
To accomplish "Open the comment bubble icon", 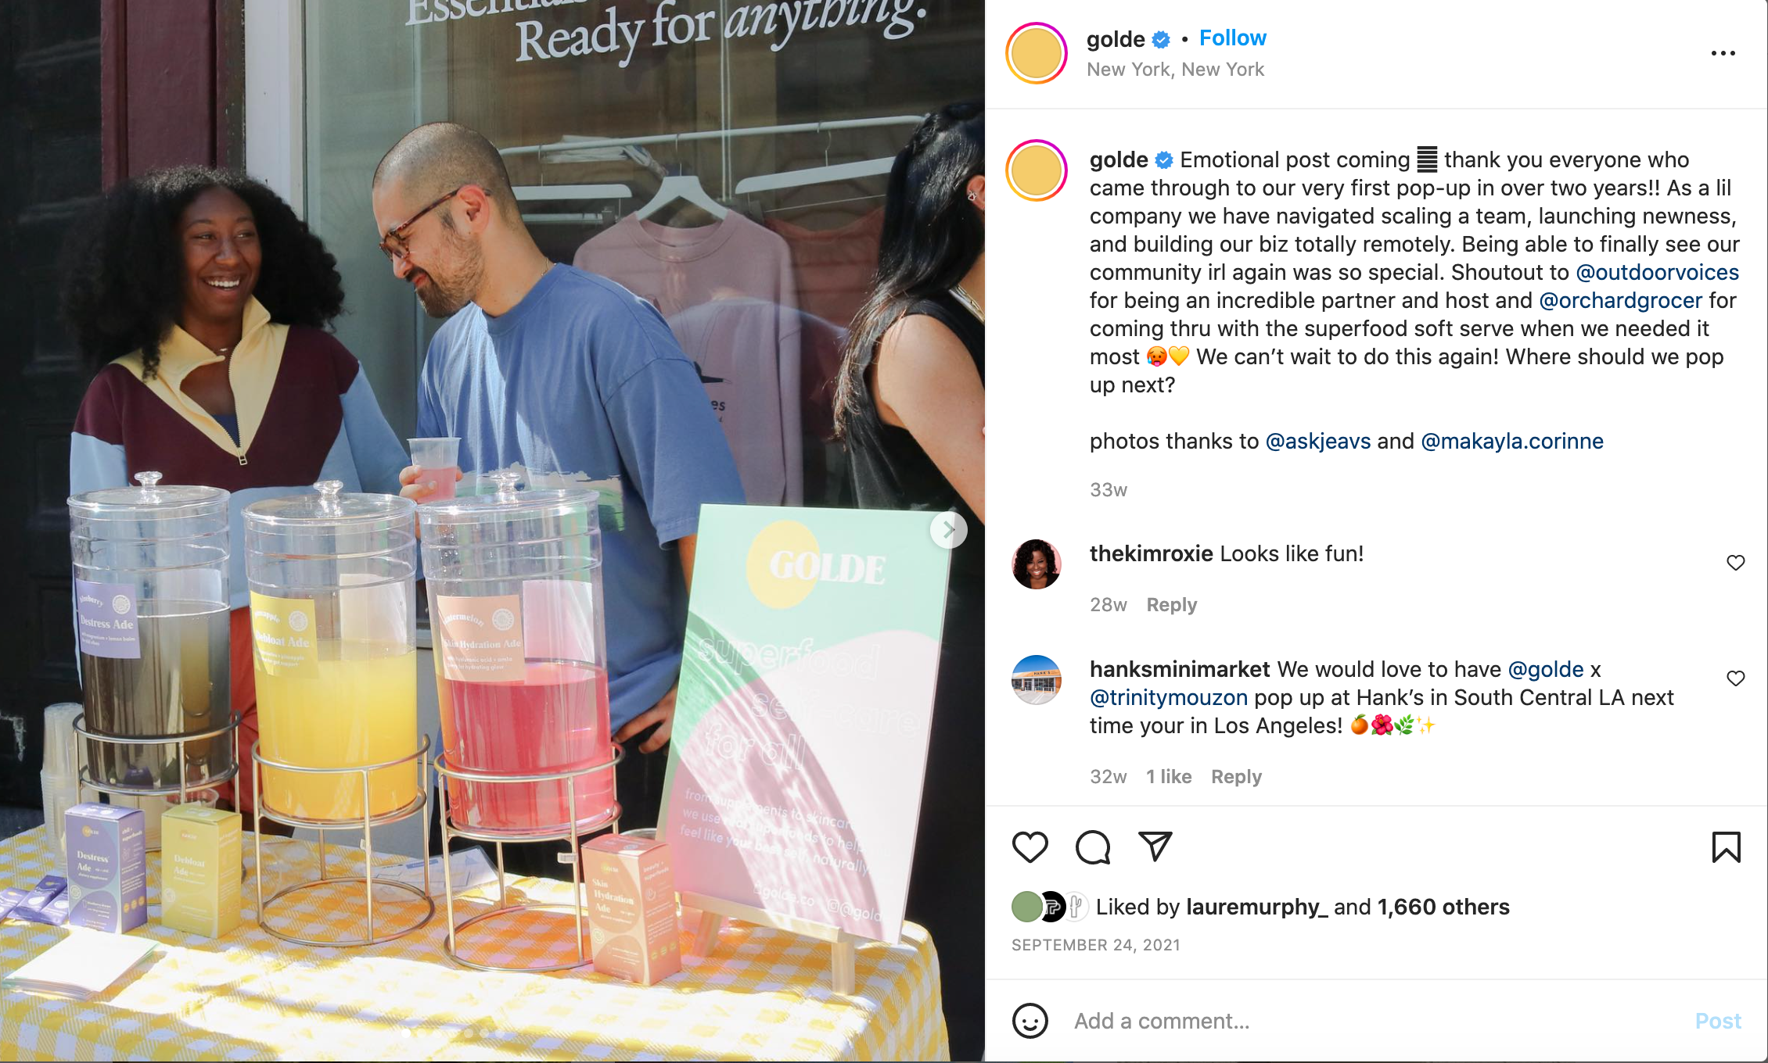I will click(x=1093, y=847).
